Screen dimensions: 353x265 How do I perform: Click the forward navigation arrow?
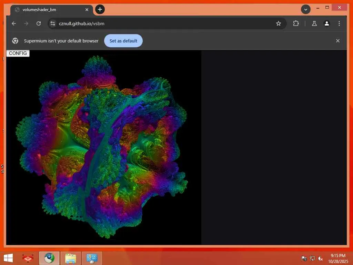point(26,23)
